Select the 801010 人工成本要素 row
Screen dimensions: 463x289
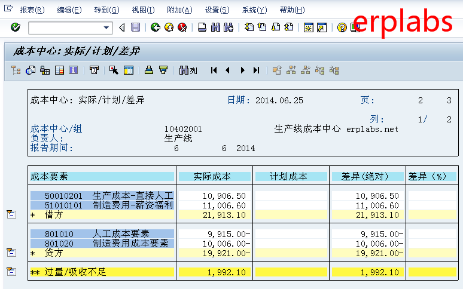tap(102, 234)
